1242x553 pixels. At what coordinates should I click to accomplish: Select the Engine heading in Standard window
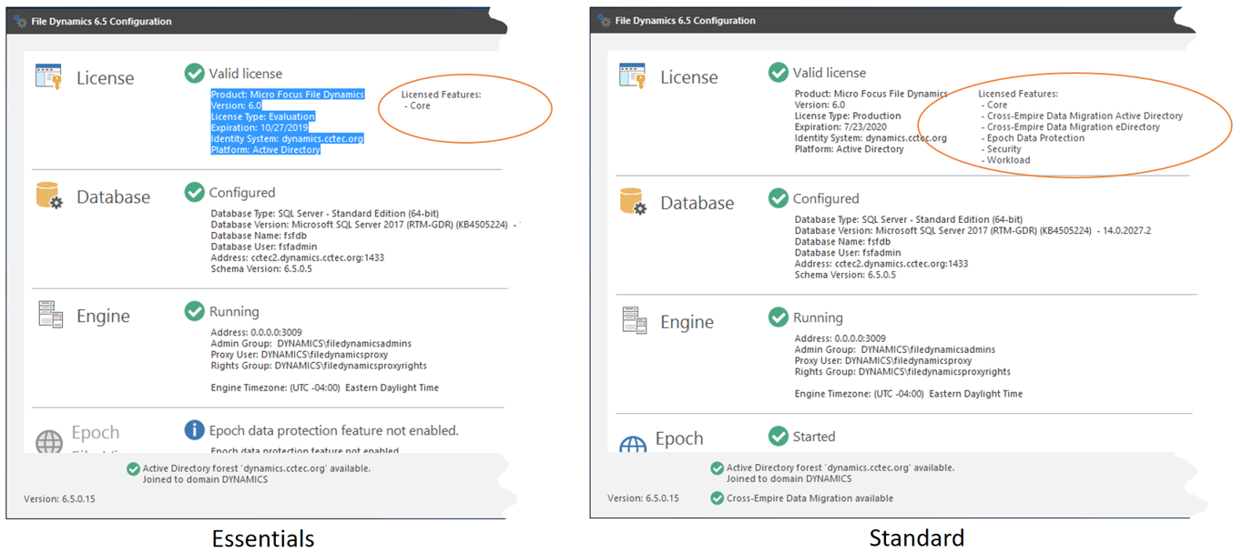tap(687, 322)
